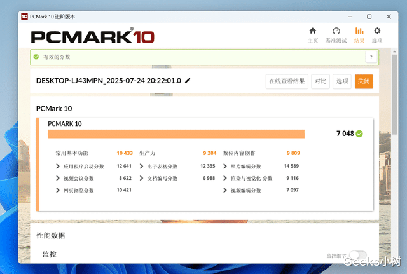Image resolution: width=407 pixels, height=274 pixels.
Task: Click the overall score 7 048
Action: point(345,134)
